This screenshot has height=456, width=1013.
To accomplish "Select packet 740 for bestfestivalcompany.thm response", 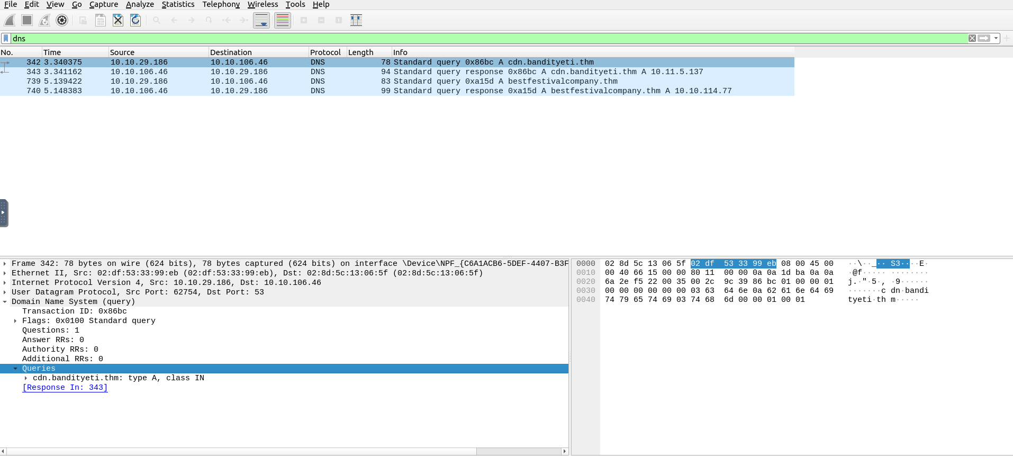I will [x=370, y=91].
